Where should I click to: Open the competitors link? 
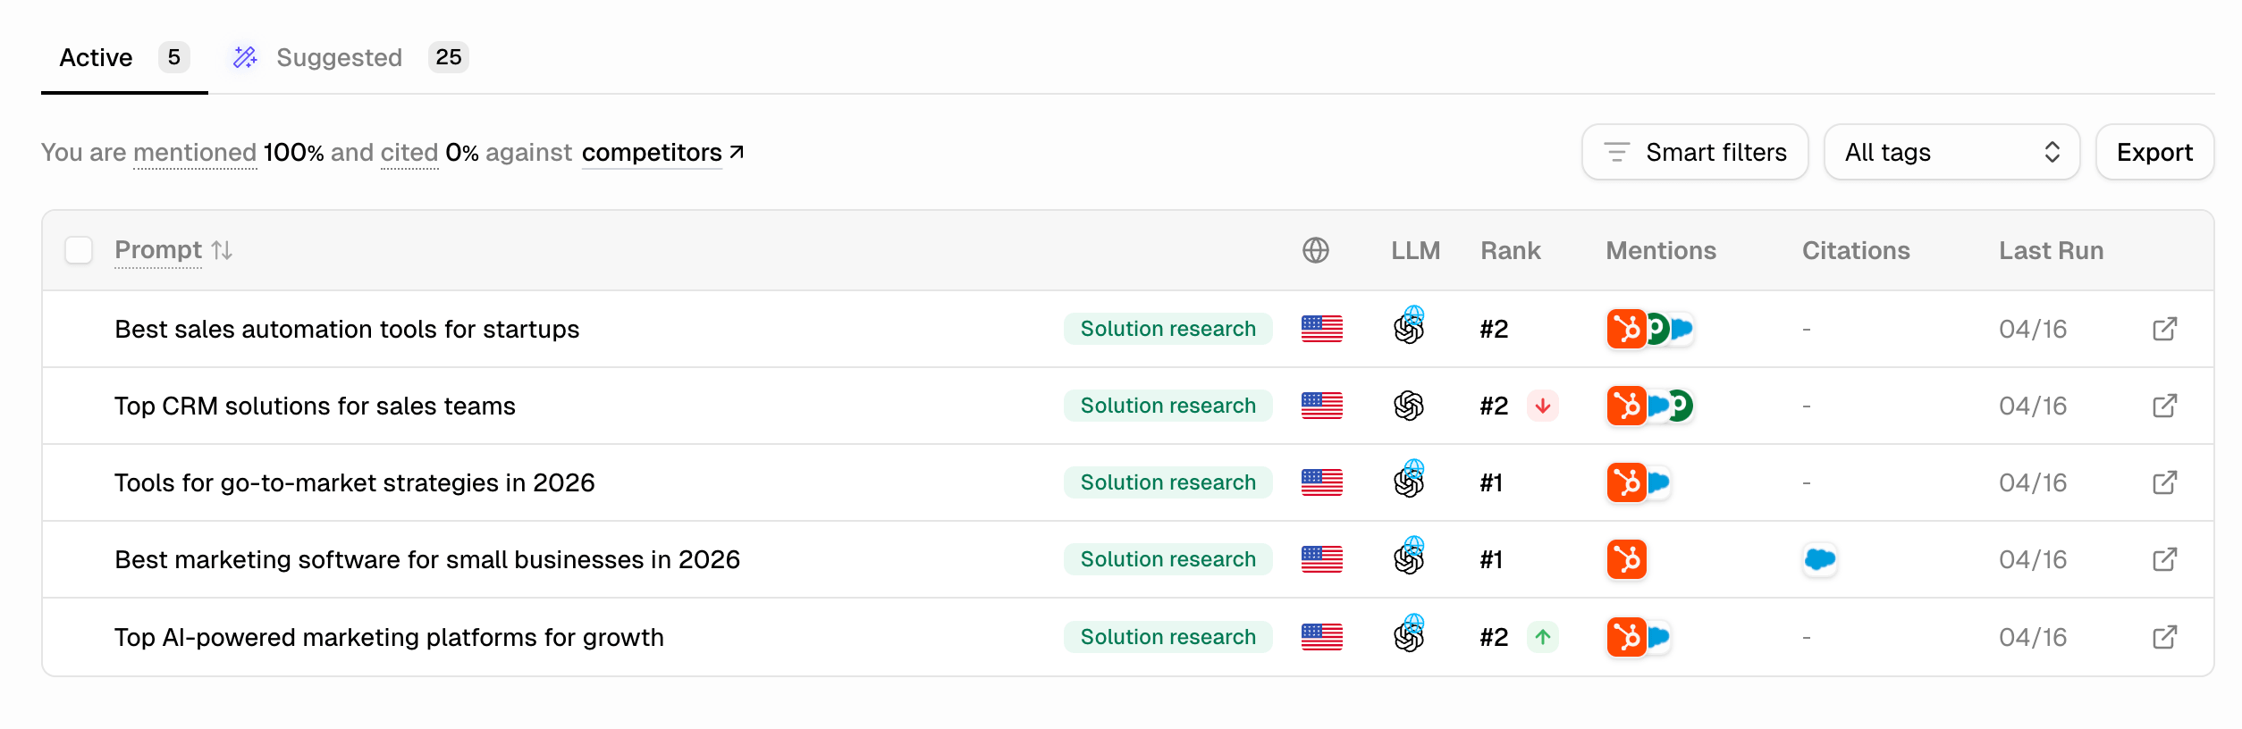pyautogui.click(x=662, y=153)
